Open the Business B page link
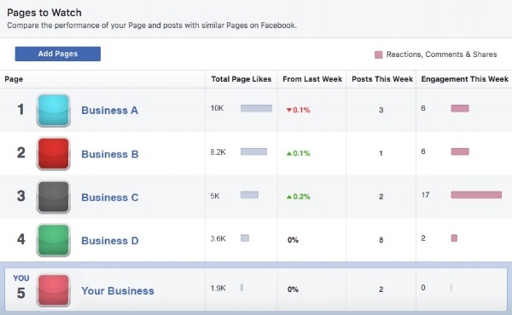This screenshot has width=512, height=315. 110,154
